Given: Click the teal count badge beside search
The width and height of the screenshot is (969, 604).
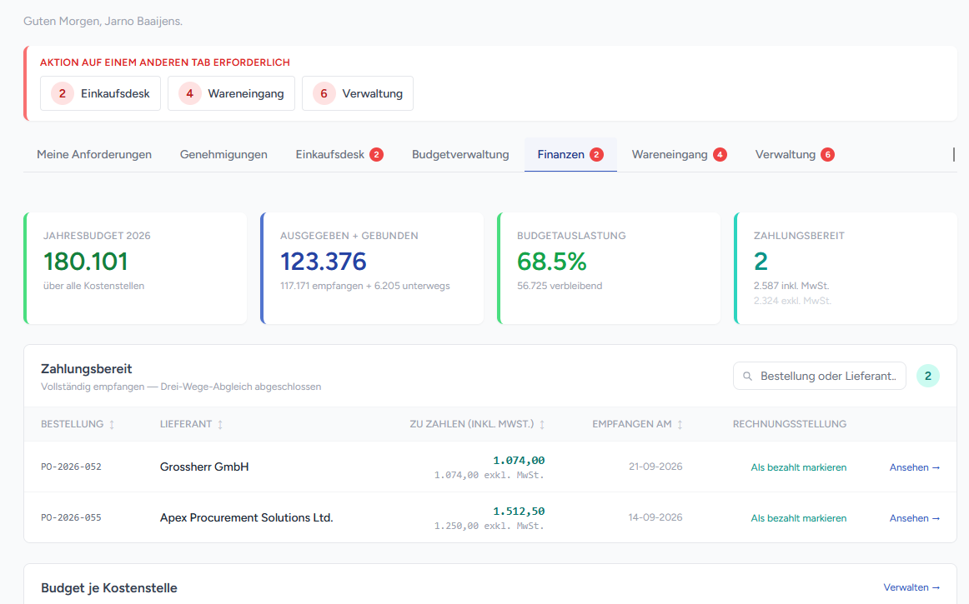Looking at the screenshot, I should pyautogui.click(x=927, y=376).
